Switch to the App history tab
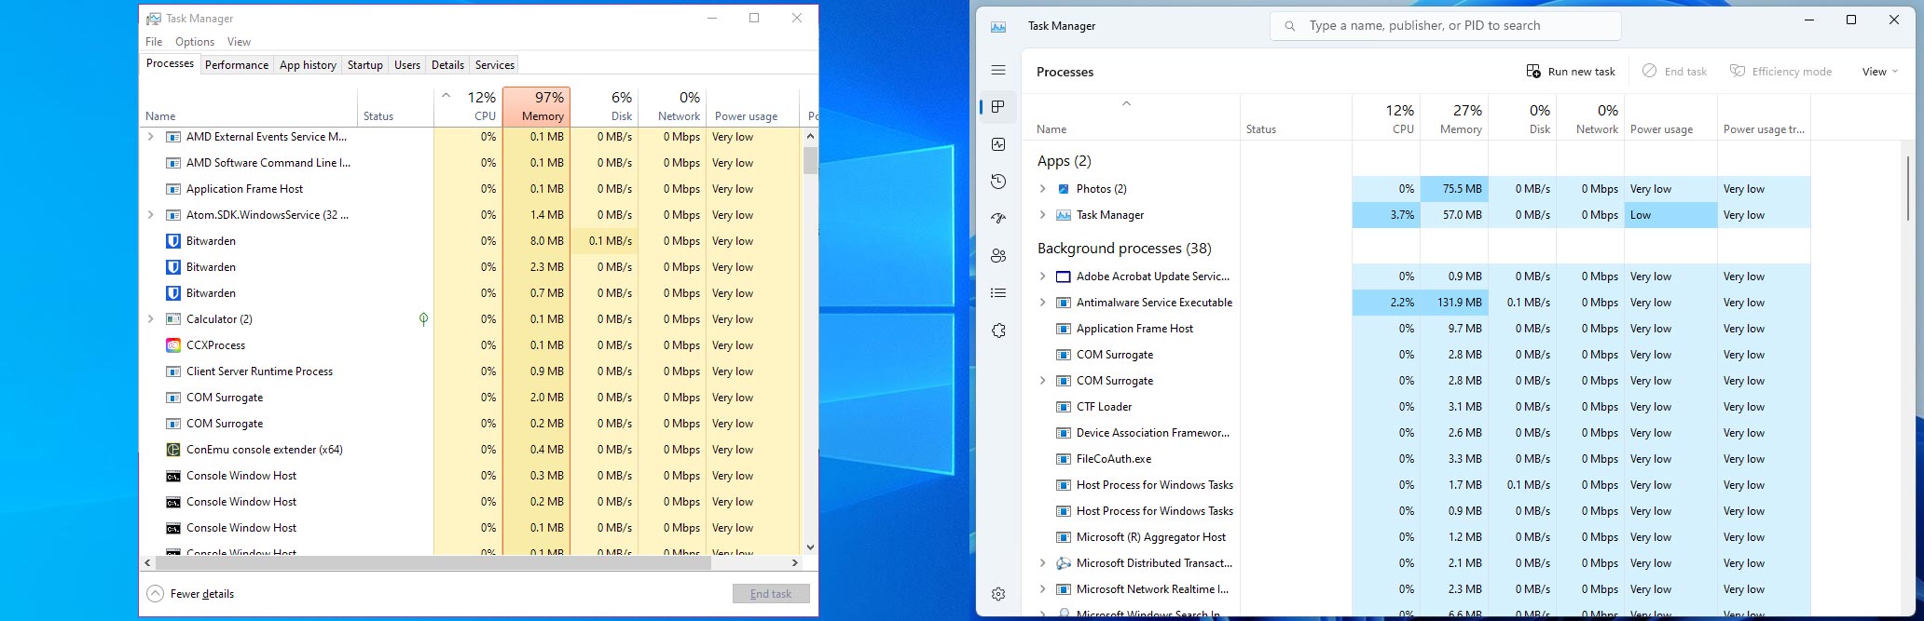Viewport: 1924px width, 621px height. (308, 65)
